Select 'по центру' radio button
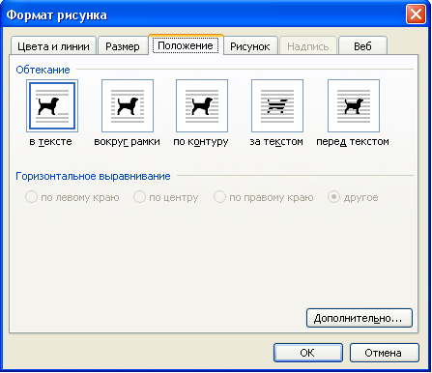Screen dimensions: 432x373 [x=139, y=197]
